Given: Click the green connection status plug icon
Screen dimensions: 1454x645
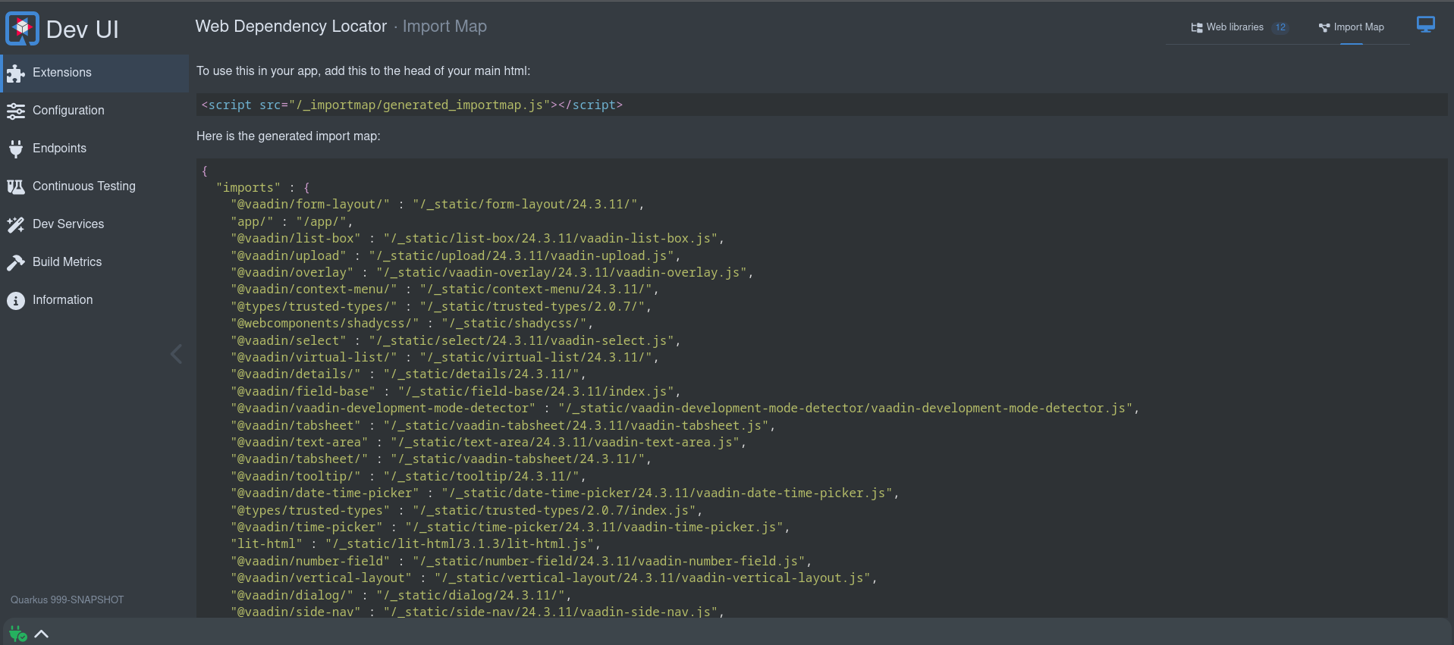Looking at the screenshot, I should [18, 634].
